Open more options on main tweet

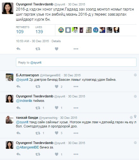tap(76, 49)
